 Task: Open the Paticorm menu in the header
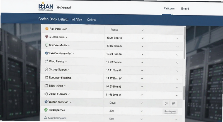point(169,8)
